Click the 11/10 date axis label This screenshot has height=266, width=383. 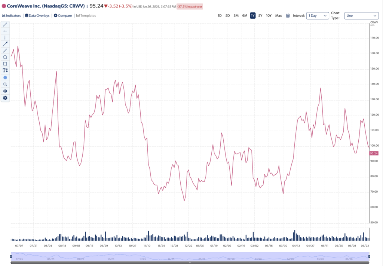pyautogui.click(x=147, y=246)
